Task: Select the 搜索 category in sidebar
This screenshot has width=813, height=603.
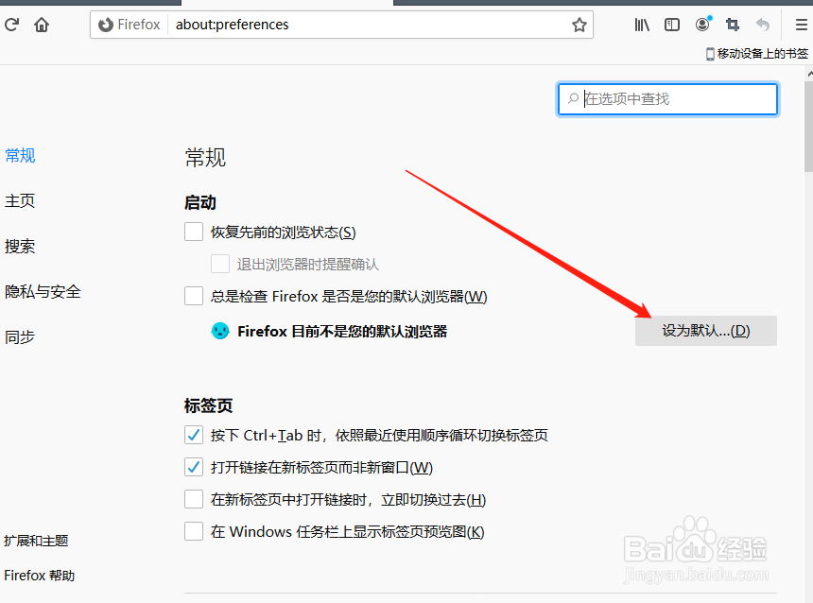Action: (20, 247)
